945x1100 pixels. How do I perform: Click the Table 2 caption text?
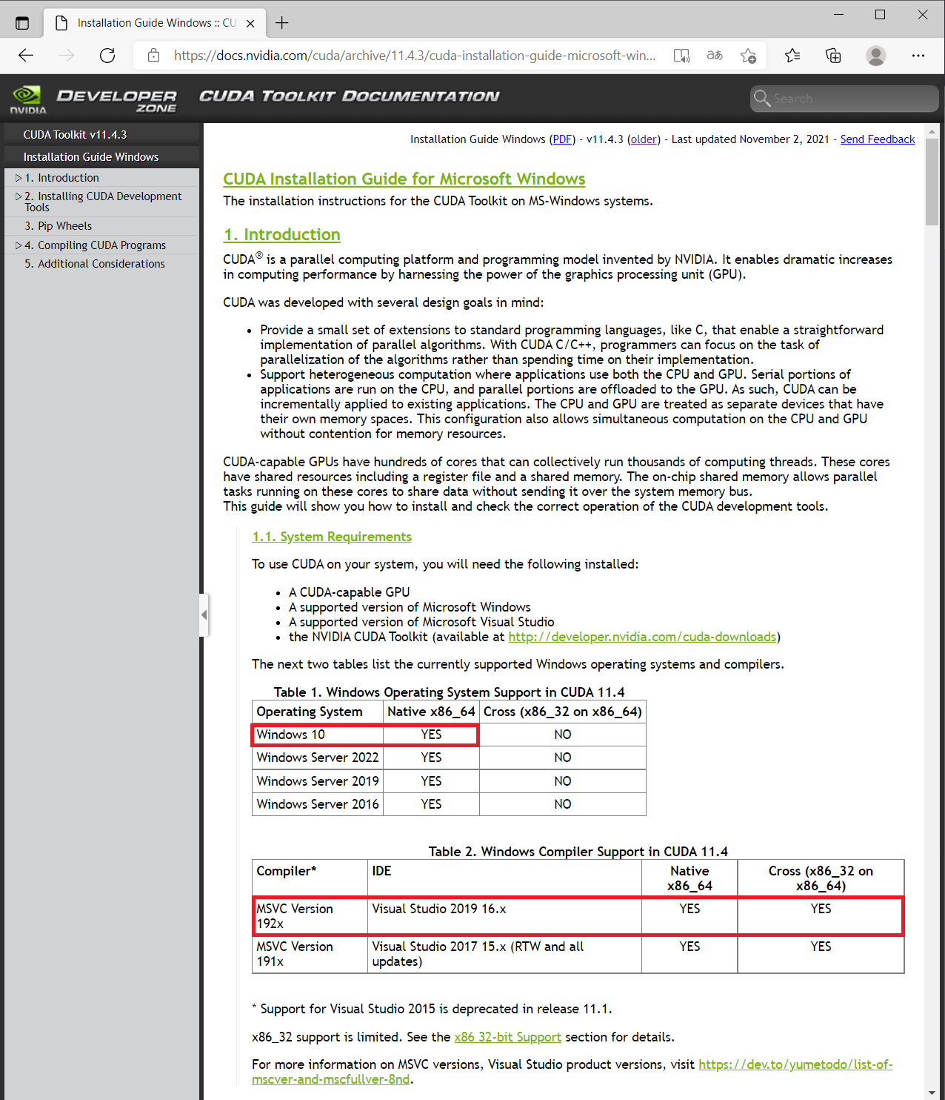coord(578,852)
